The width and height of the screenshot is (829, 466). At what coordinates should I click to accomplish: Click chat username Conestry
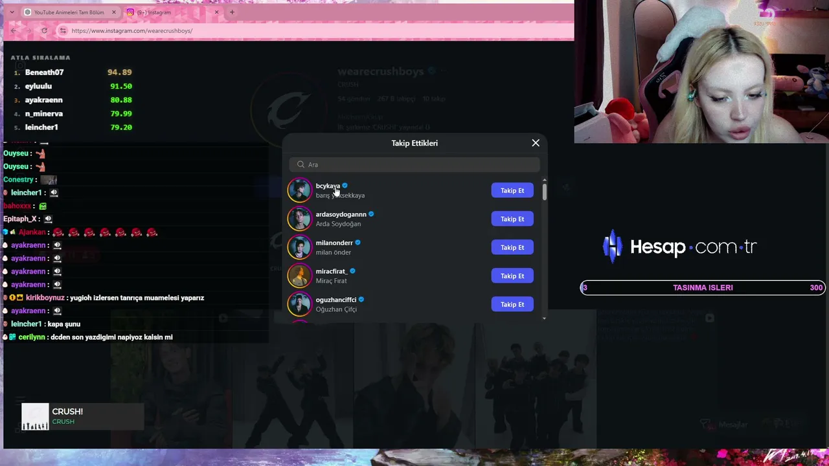click(18, 179)
